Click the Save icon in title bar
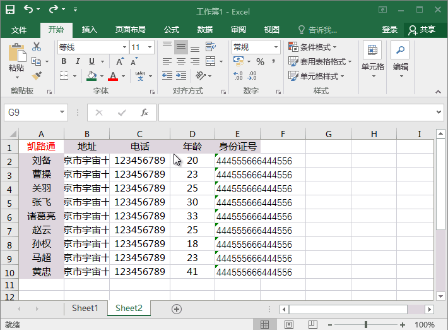448x330 pixels. 10,10
